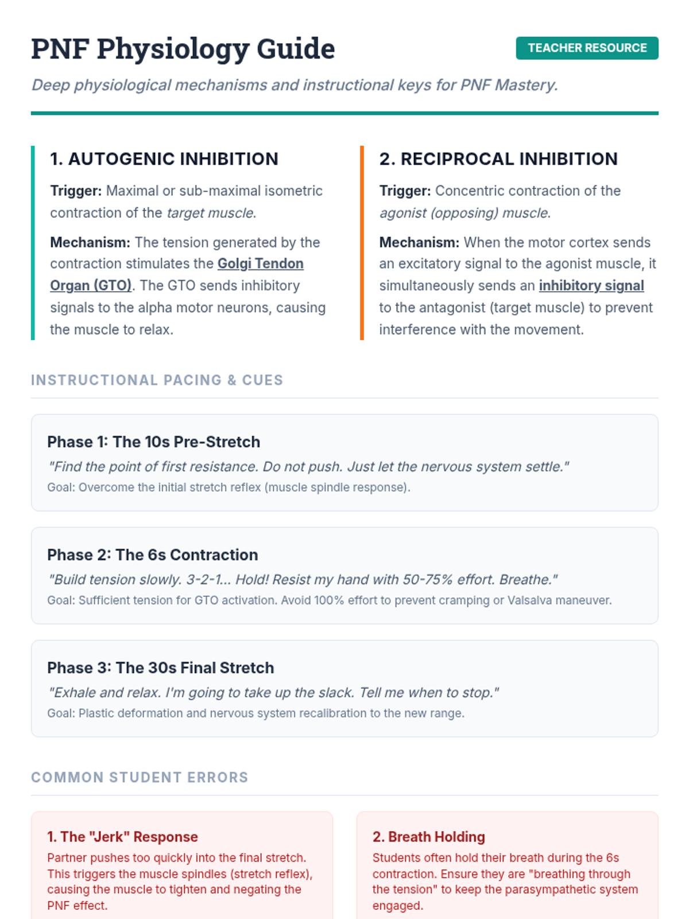Click the Common Student Errors section header
Image resolution: width=689 pixels, height=919 pixels.
(x=140, y=778)
